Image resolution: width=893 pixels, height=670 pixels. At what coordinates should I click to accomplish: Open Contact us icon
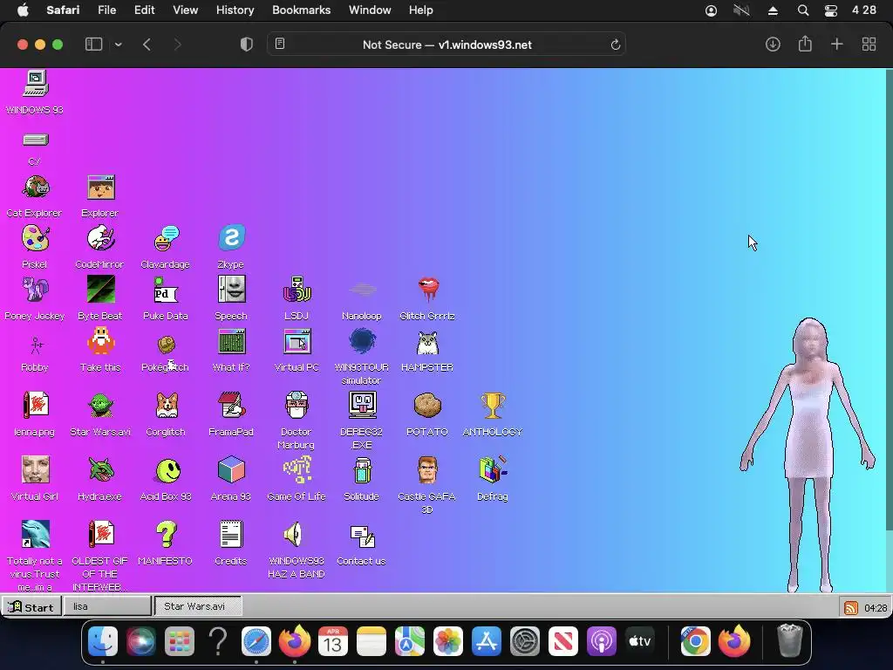coord(363,535)
